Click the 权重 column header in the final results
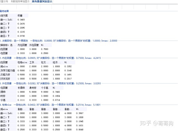 (20, 16)
